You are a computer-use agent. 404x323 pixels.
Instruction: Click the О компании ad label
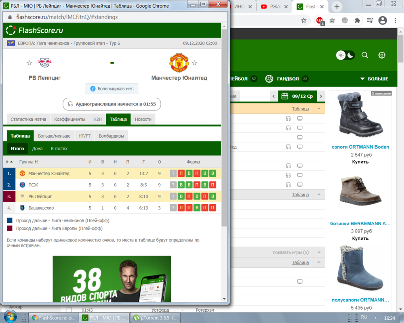(381, 94)
